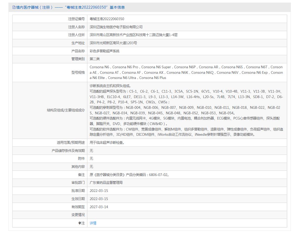Select intended use text 用于临床超声诊断检查
Image resolution: width=299 pixels, height=233 pixels.
[107, 143]
